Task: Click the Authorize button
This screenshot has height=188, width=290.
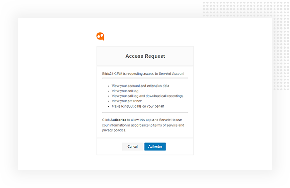Action: [x=155, y=146]
